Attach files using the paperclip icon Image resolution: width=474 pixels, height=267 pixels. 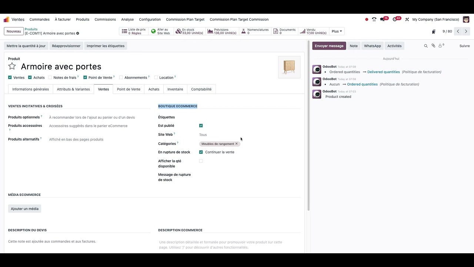(x=433, y=46)
